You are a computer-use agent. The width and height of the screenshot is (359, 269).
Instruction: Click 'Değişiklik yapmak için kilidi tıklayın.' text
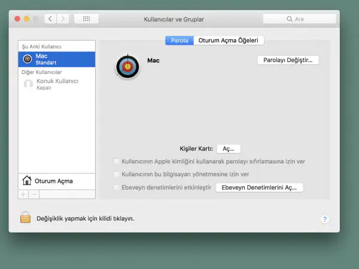click(86, 219)
